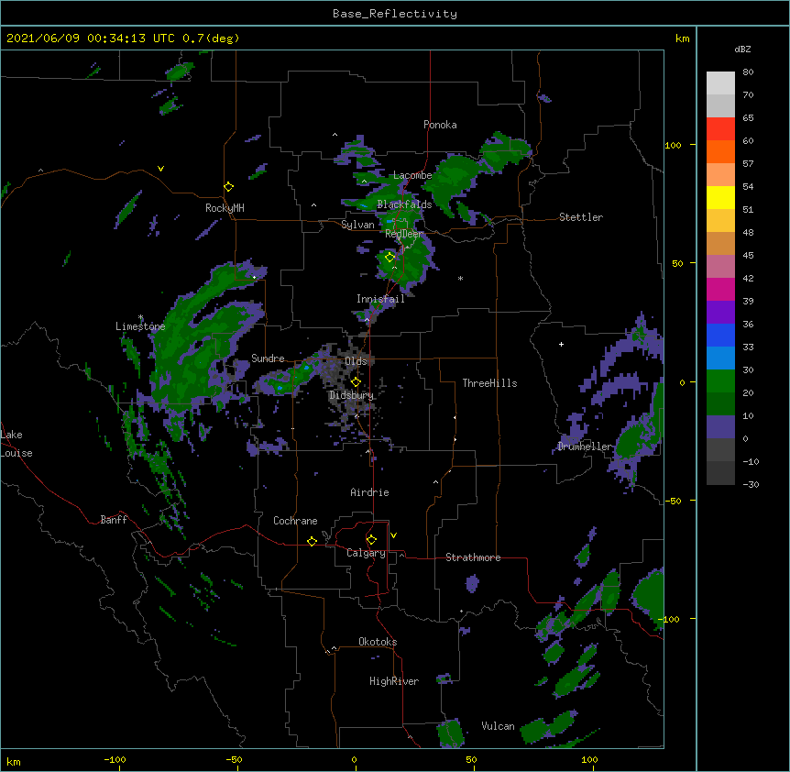Click the Lake Louise label

[x=16, y=444]
